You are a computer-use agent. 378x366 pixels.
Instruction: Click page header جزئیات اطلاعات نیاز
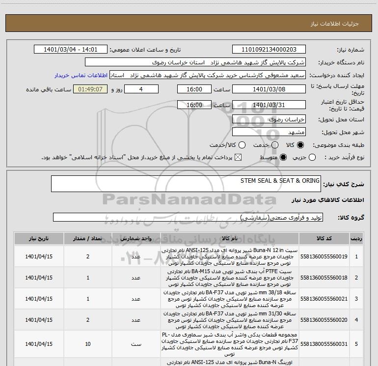click(335, 24)
